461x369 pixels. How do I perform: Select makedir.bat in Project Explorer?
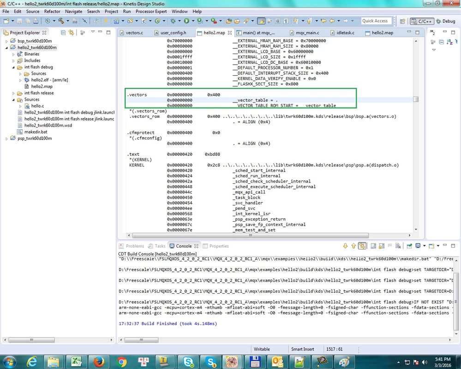tap(36, 132)
